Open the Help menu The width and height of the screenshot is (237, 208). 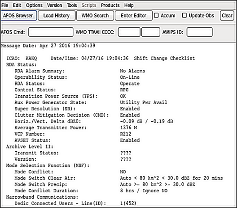[x=129, y=5]
